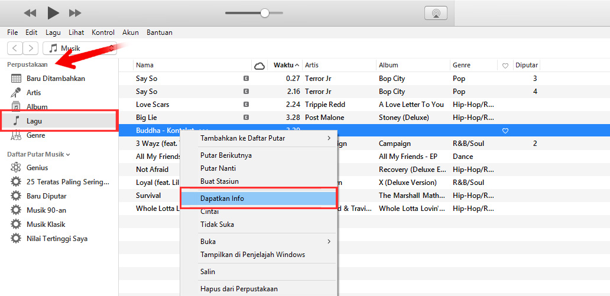610x296 pixels.
Task: Open the Genius playlist atom icon
Action: point(16,168)
